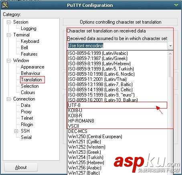Viewport: 182px width, 175px height.
Task: Choose ISO-8859-14:1998 (Latin-8, Celtic)
Action: pyautogui.click(x=117, y=90)
